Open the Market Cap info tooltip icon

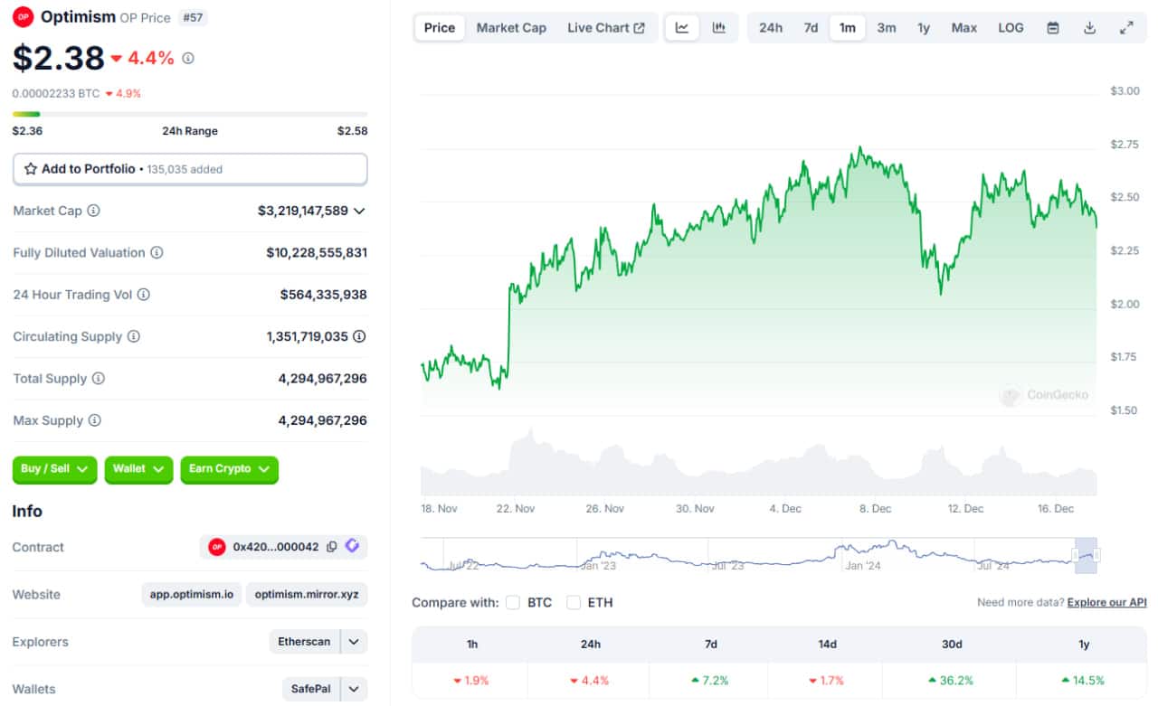pyautogui.click(x=93, y=211)
